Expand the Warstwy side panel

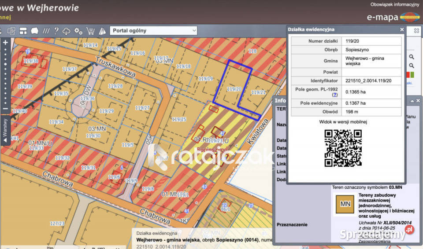pos(5,131)
